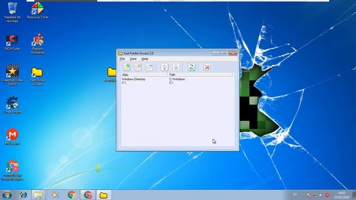Screen dimensions: 356x200
Task: Select the C:\ entry in Alias column
Action: 124,83
